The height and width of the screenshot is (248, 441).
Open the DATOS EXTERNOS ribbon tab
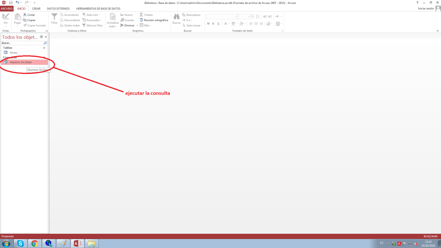click(58, 9)
